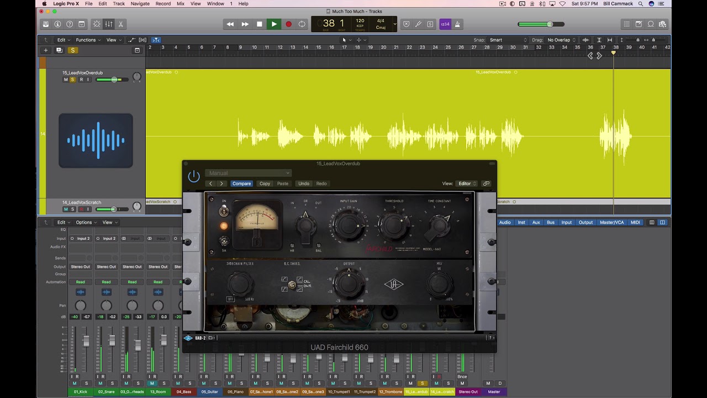Show Master/VCA channels in Mixer filter
This screenshot has width=707, height=398.
(611, 222)
